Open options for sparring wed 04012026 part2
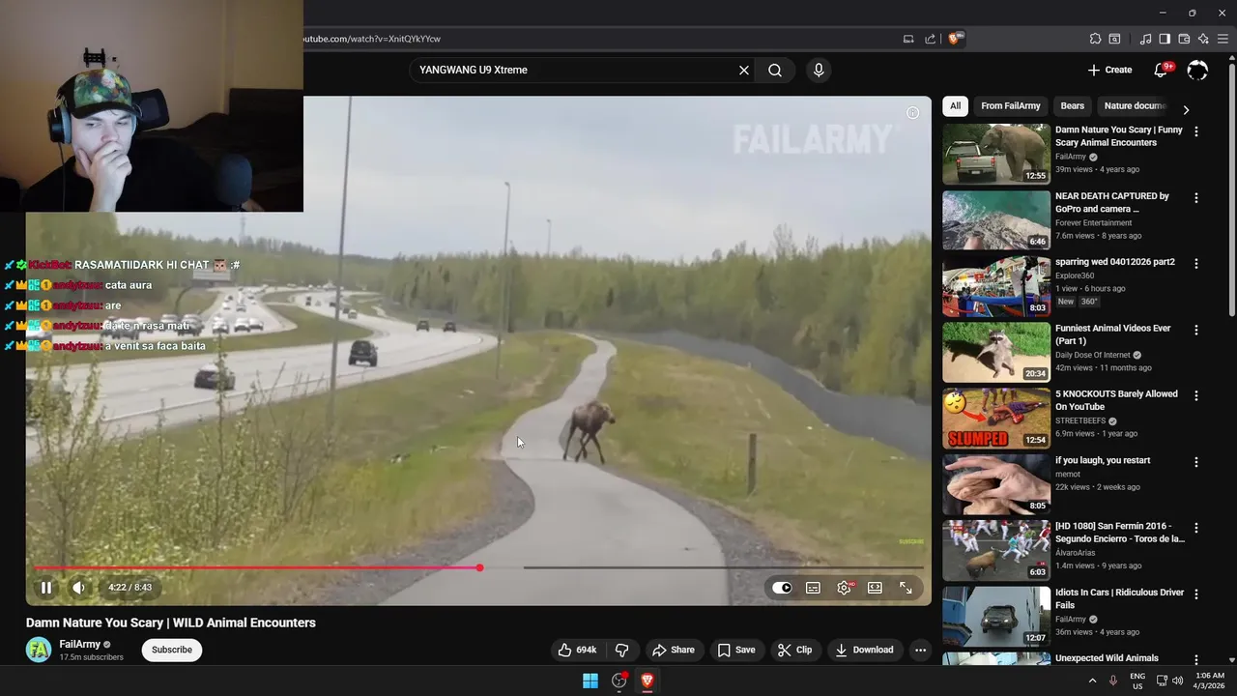The width and height of the screenshot is (1237, 696). click(1196, 264)
